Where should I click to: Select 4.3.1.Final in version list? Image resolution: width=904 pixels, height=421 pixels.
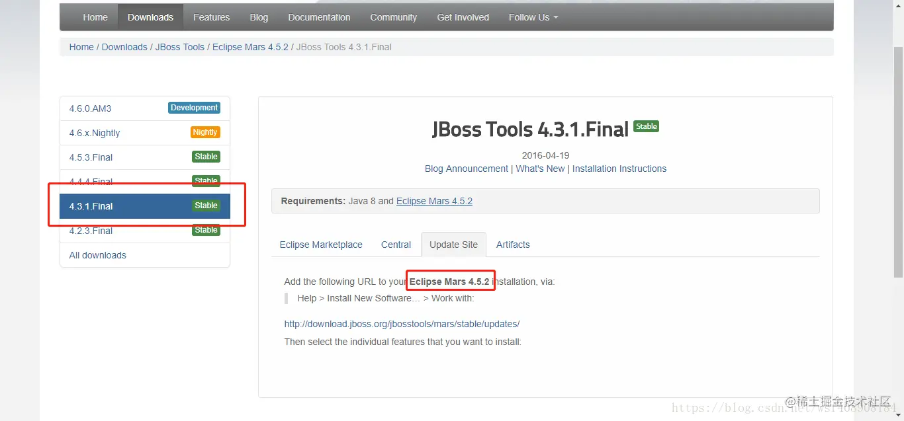(145, 206)
